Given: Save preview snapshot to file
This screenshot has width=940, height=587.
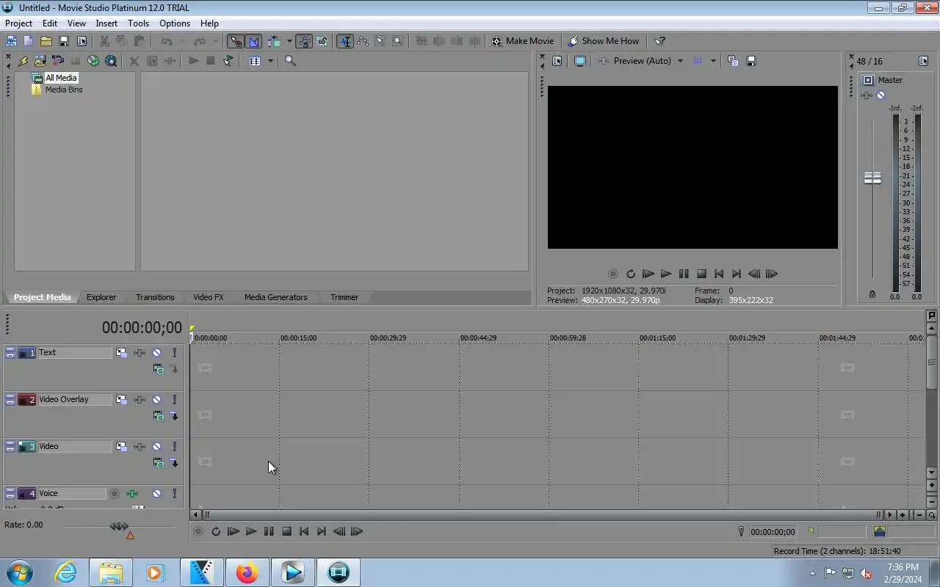Looking at the screenshot, I should [751, 61].
